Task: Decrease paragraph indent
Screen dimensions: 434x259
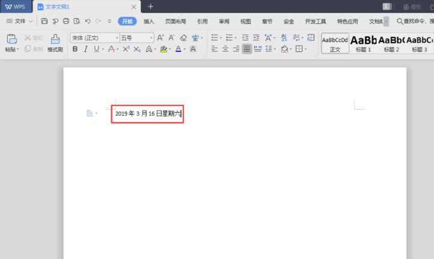Action: pyautogui.click(x=245, y=37)
